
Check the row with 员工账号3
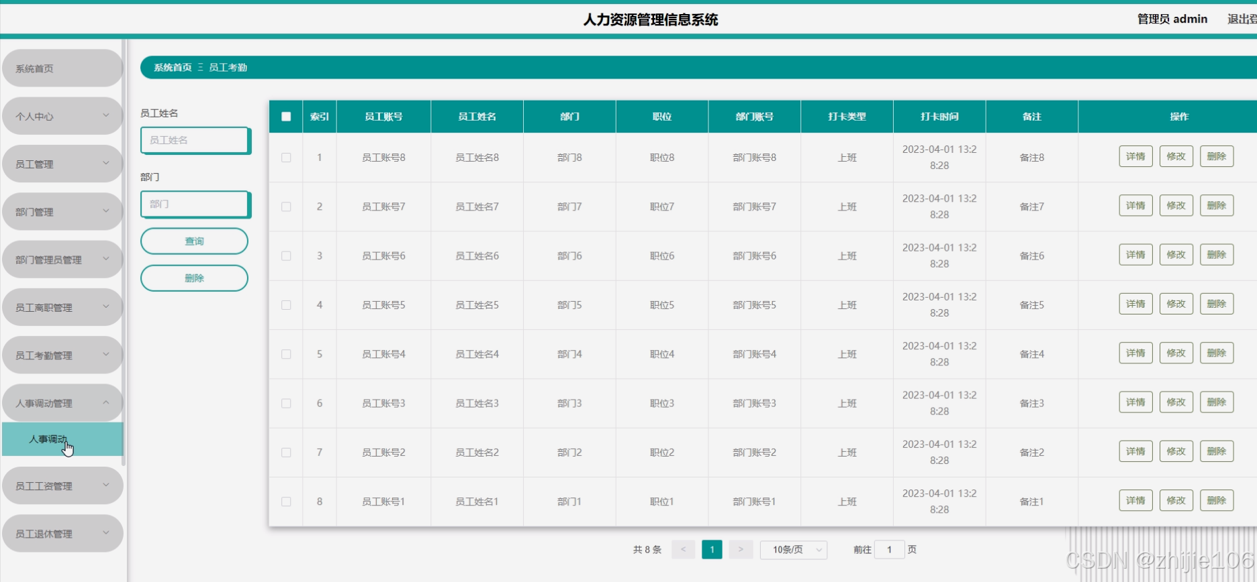click(286, 403)
